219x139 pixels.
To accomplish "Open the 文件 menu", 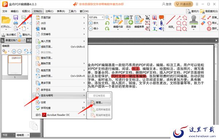I will click(5, 11).
